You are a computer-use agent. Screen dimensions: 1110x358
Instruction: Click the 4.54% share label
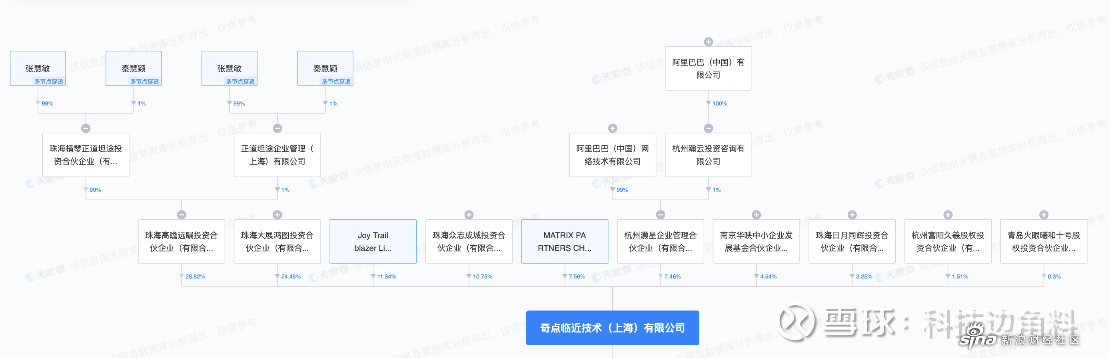[768, 276]
